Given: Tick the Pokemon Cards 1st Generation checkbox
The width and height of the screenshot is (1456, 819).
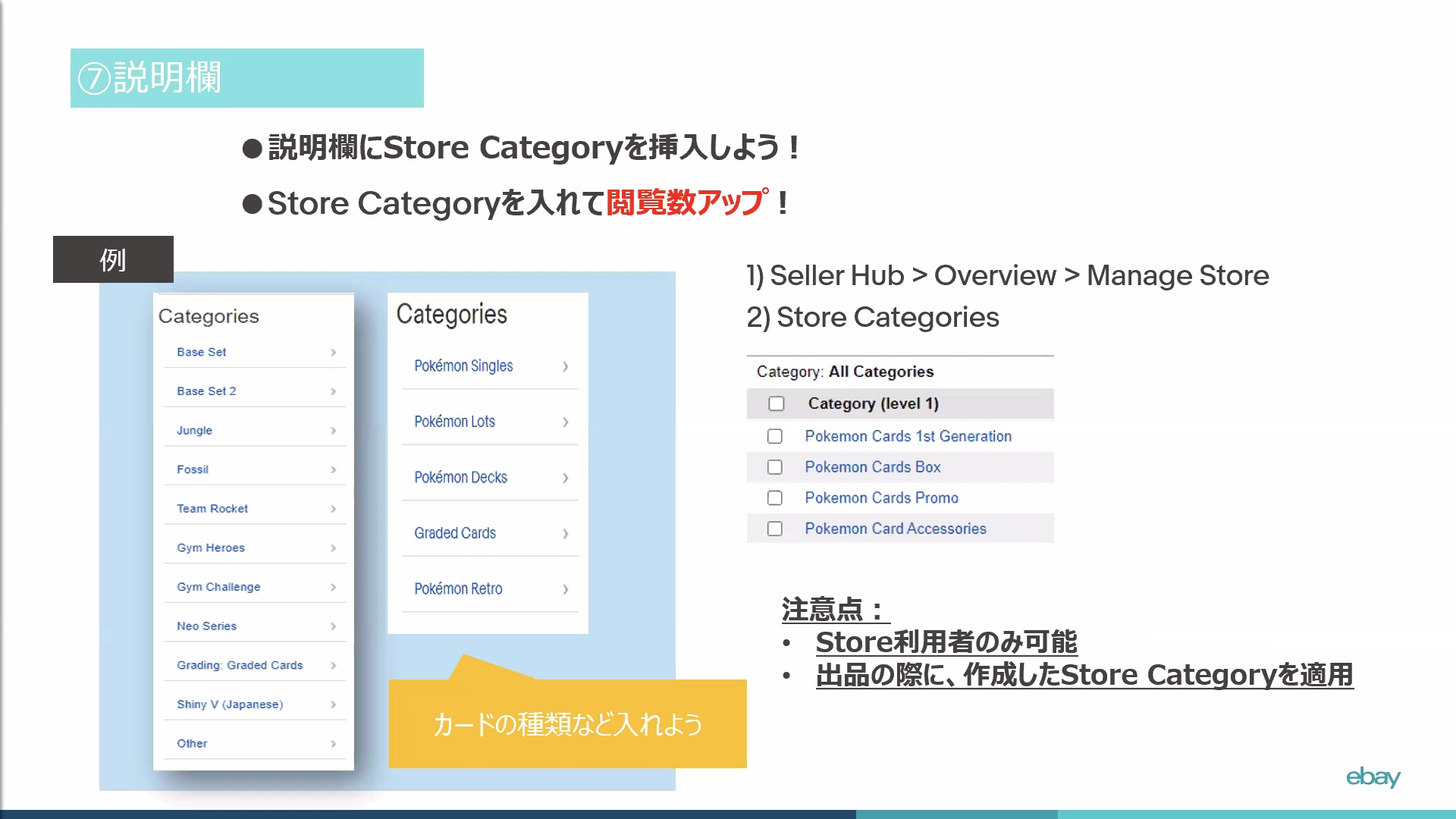Looking at the screenshot, I should tap(774, 436).
